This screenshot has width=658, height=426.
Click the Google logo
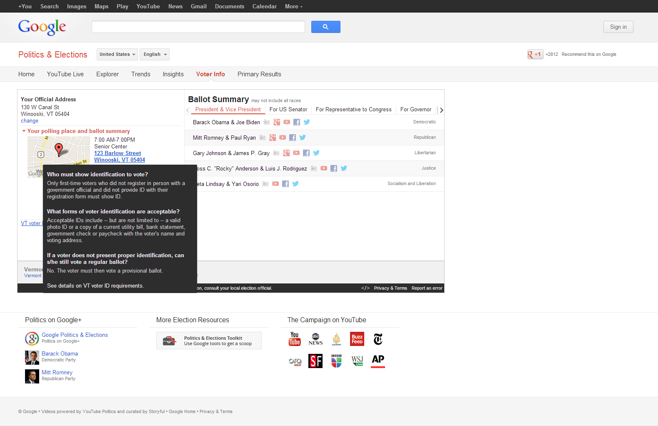pyautogui.click(x=42, y=27)
